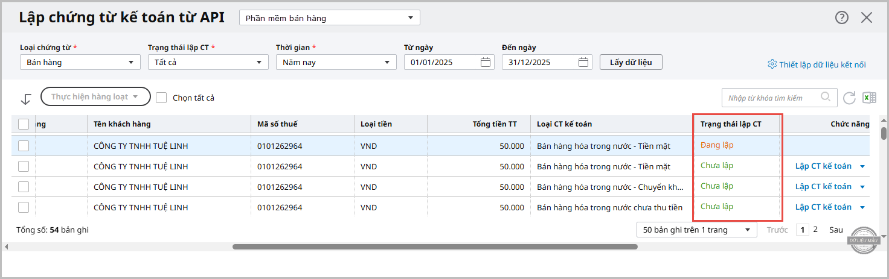
Task: Check the header select-all checkbox in the table
Action: [24, 124]
